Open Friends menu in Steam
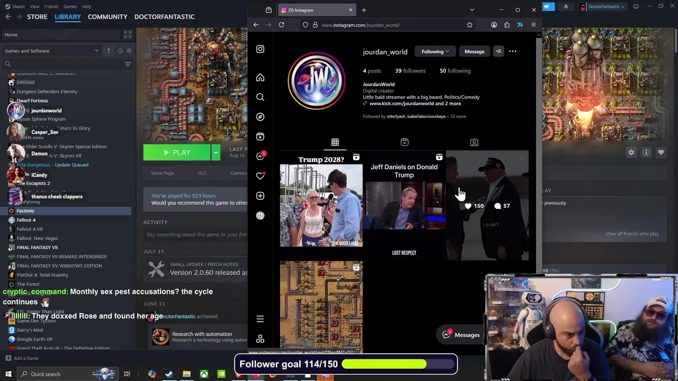 click(x=51, y=6)
